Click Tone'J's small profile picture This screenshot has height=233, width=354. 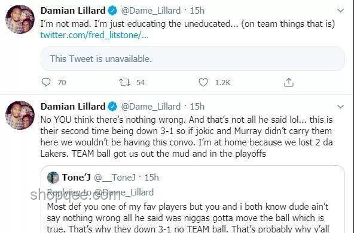point(53,178)
